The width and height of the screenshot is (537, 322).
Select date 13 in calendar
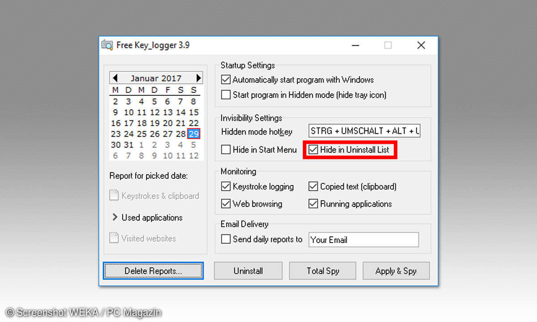[x=168, y=112]
